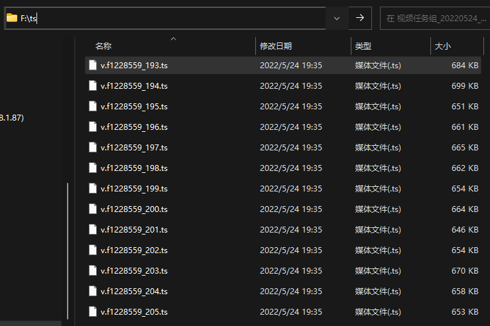This screenshot has width=490, height=326.
Task: Select file name v.f1228559_201.ts
Action: [134, 230]
